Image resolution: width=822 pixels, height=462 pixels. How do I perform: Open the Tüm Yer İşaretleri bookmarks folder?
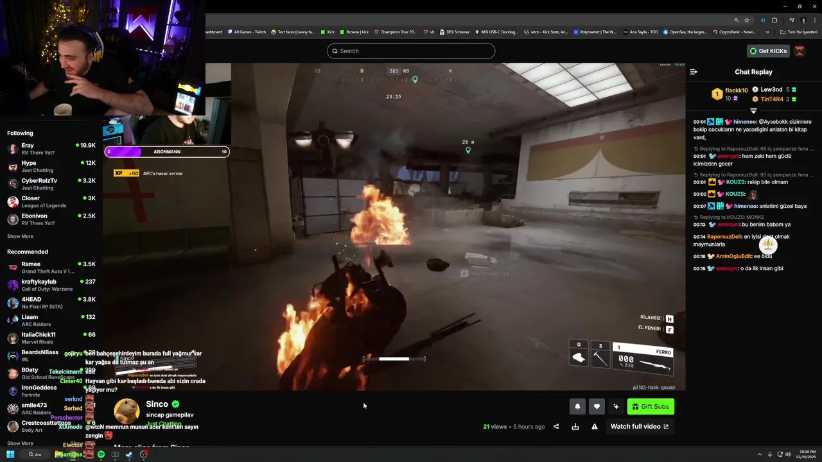click(x=799, y=31)
